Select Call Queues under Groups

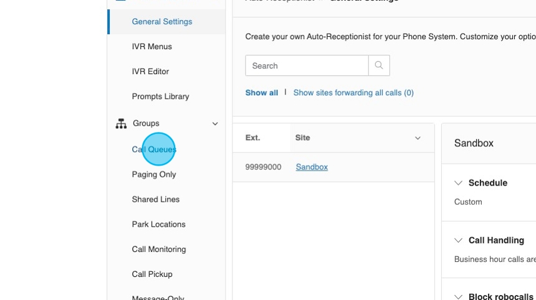coord(154,149)
